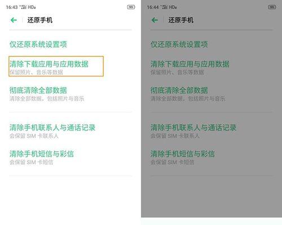Tap the 16:43 clock in left status bar
282x225 pixels.
12,7
